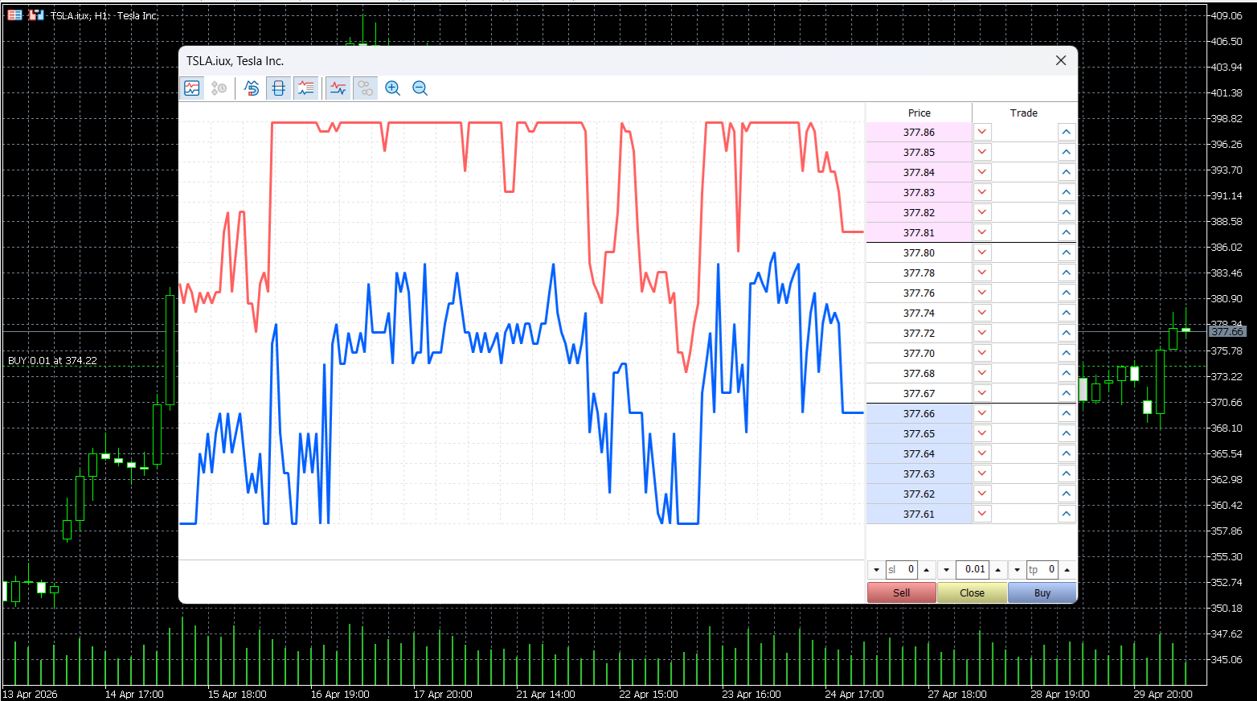Select the 377.80 price cell

919,252
